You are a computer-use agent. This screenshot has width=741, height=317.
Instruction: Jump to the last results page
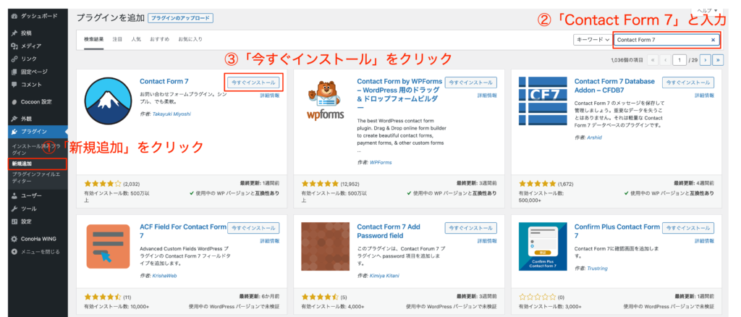[719, 60]
